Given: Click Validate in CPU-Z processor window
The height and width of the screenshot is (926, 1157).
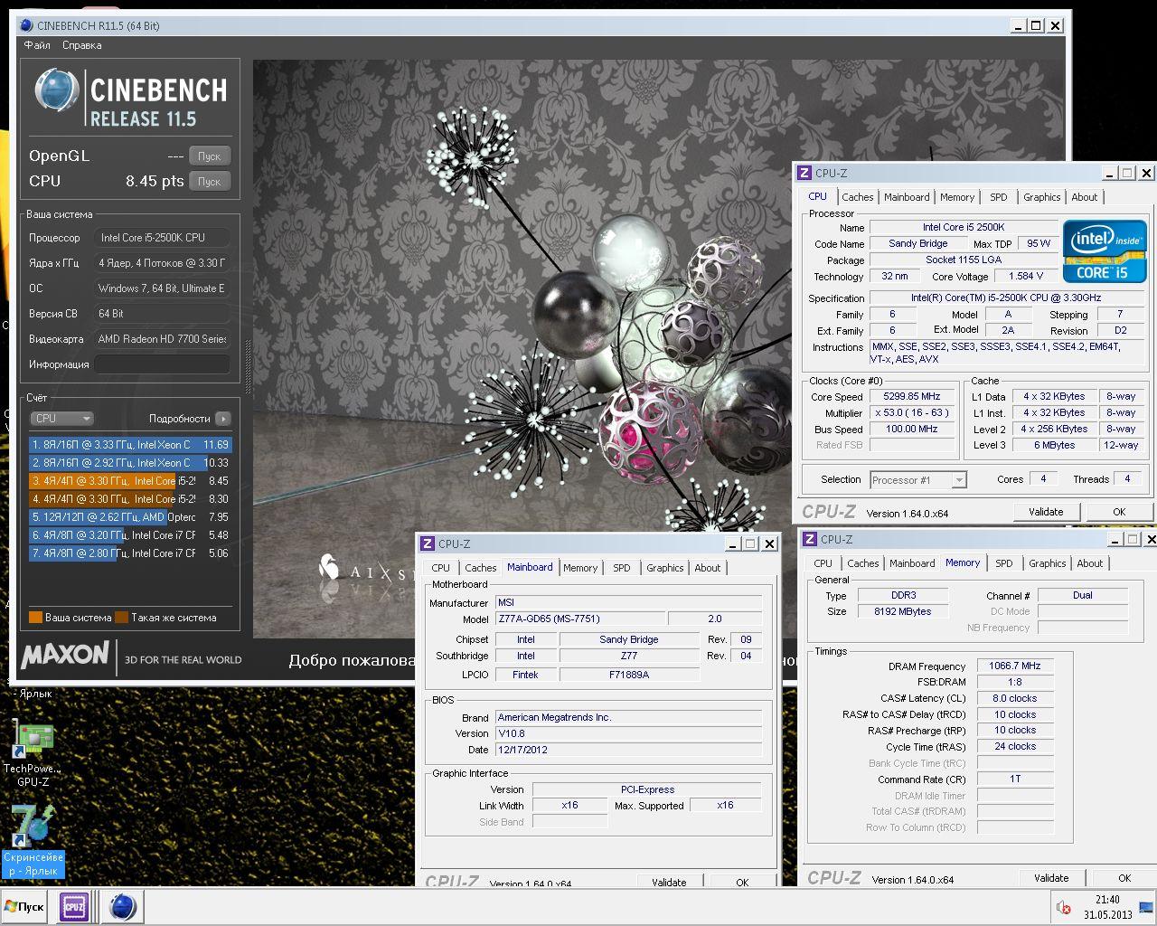Looking at the screenshot, I should click(x=1046, y=512).
